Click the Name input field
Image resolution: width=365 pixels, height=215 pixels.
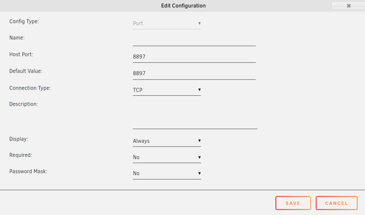(194, 40)
